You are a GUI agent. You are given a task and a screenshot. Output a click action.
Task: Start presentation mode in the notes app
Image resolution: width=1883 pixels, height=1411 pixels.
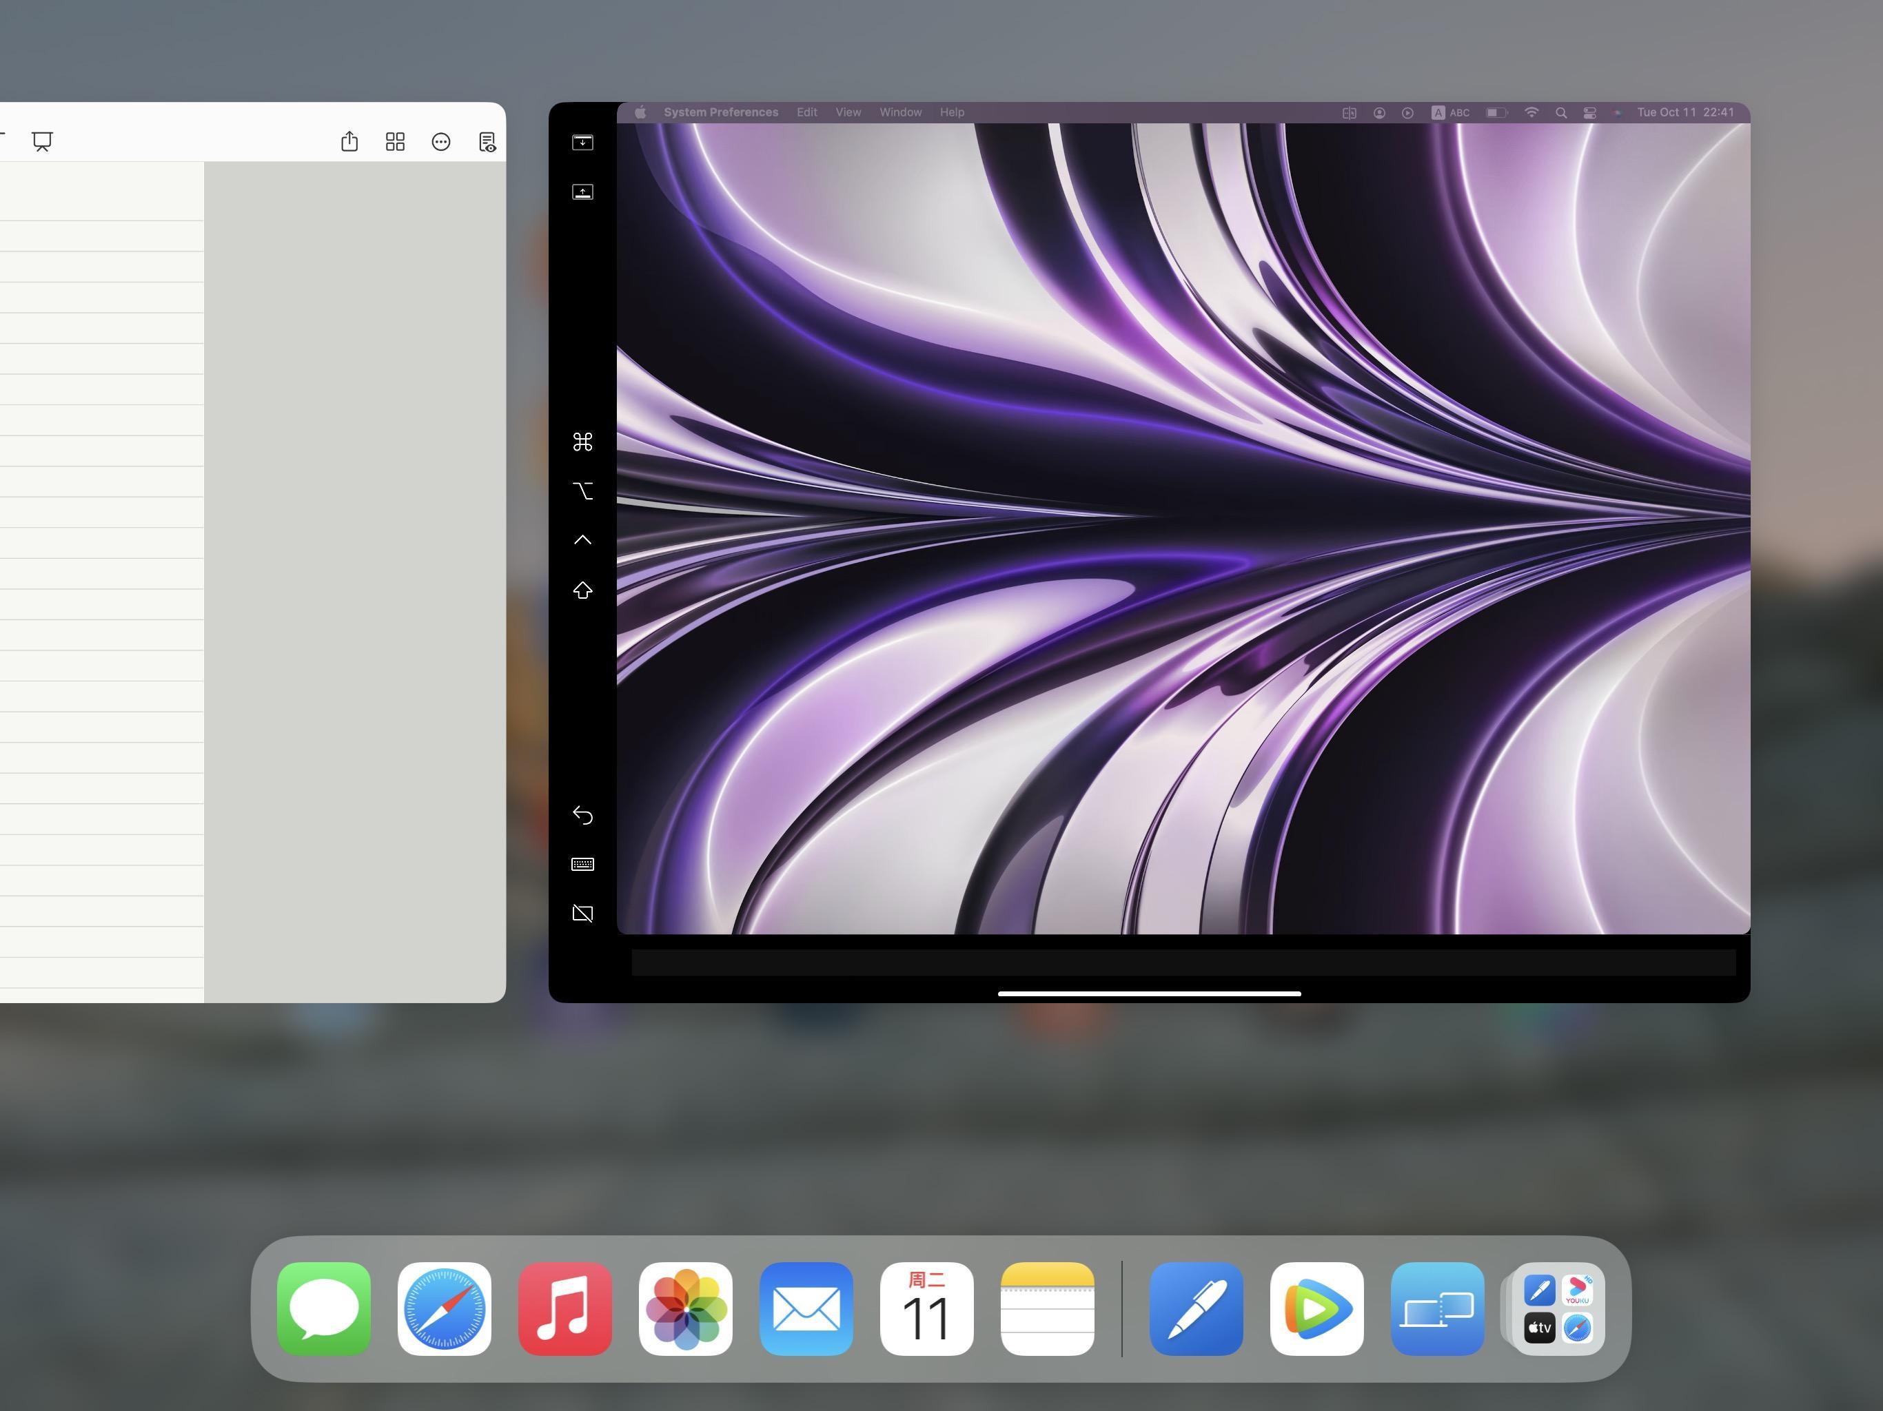coord(43,141)
